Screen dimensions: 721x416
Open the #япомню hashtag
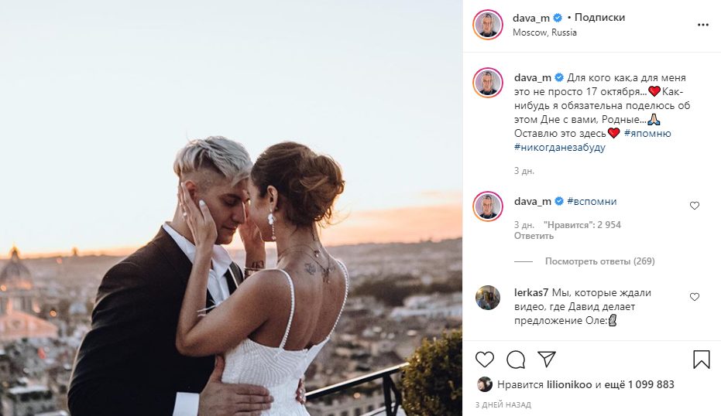pyautogui.click(x=647, y=133)
